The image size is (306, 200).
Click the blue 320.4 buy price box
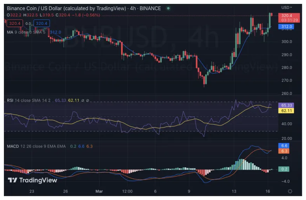pos(42,23)
